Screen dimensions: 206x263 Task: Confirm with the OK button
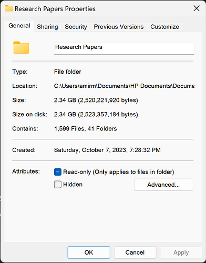click(x=89, y=252)
